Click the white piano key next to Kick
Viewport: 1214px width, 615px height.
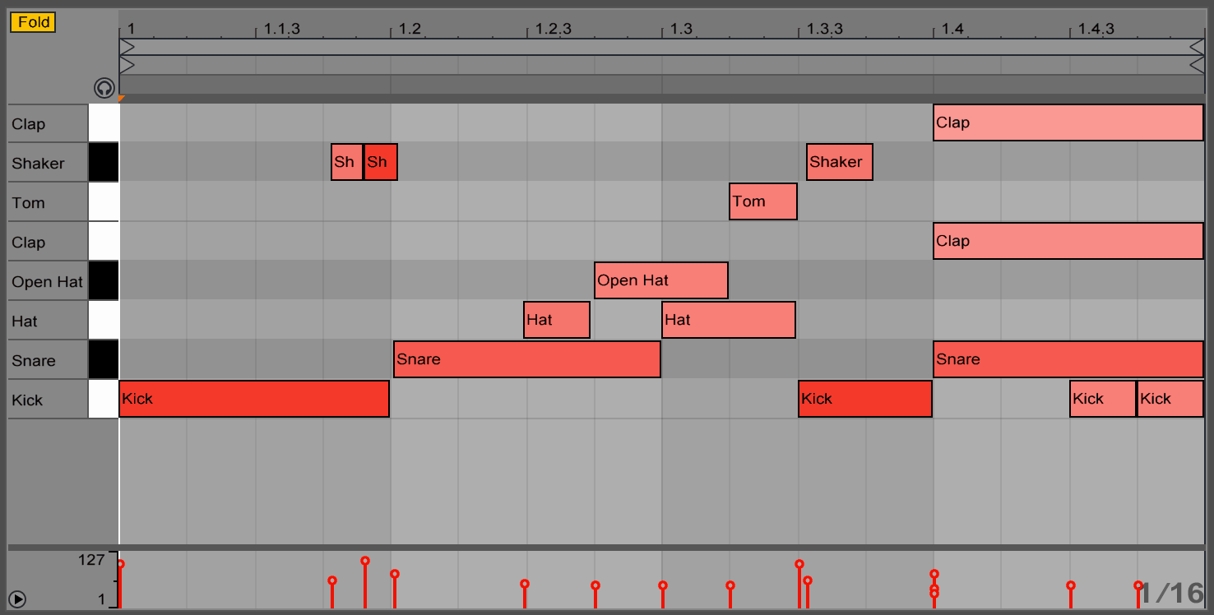(x=104, y=400)
